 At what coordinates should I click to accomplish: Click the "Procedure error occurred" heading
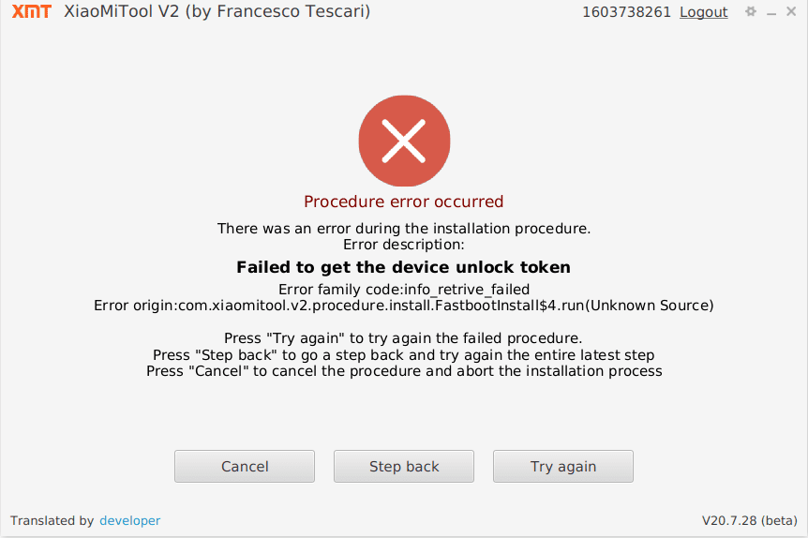pos(404,202)
